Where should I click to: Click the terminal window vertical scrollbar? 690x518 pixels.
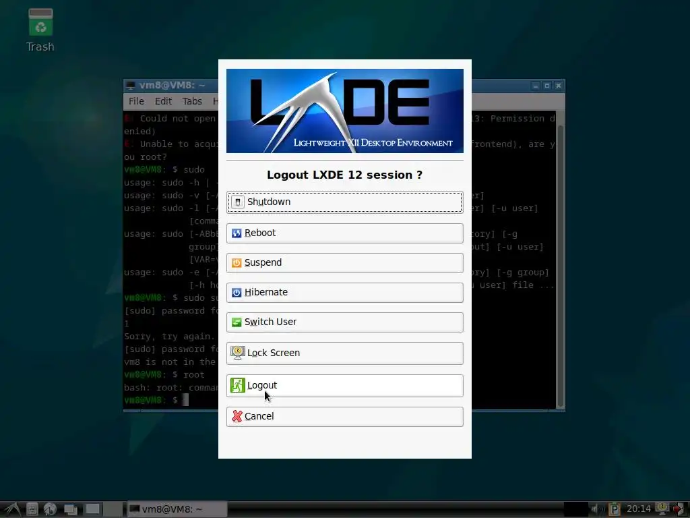coord(560,267)
